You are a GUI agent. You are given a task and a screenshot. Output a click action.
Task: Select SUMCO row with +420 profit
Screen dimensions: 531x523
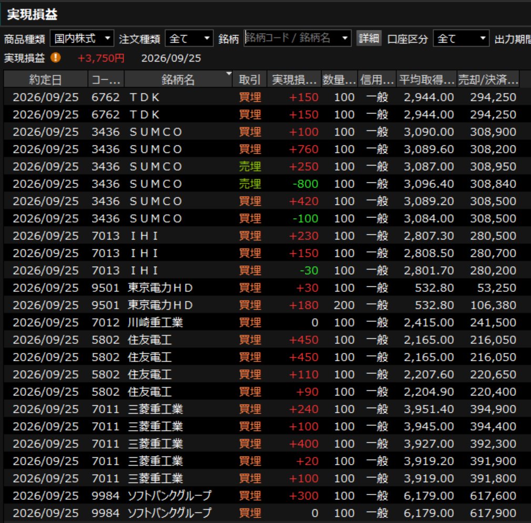point(261,201)
